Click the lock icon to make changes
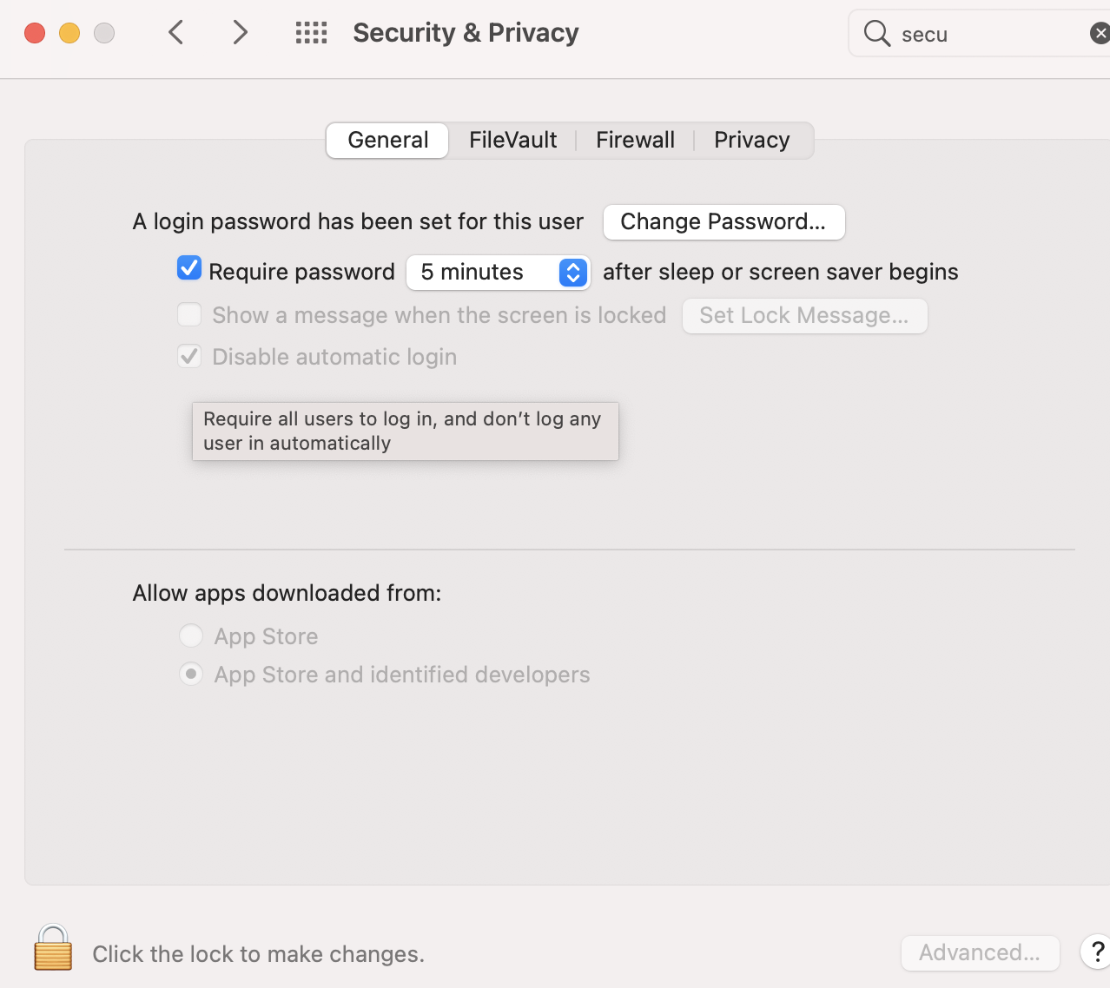This screenshot has width=1110, height=988. 53,948
